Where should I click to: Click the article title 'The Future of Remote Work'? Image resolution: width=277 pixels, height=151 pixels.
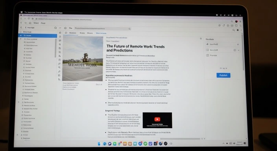[x=130, y=46]
